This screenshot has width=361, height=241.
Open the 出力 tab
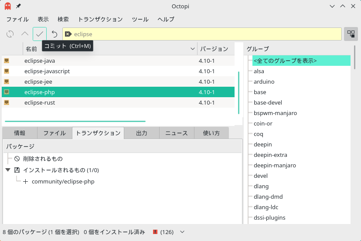[x=142, y=133]
